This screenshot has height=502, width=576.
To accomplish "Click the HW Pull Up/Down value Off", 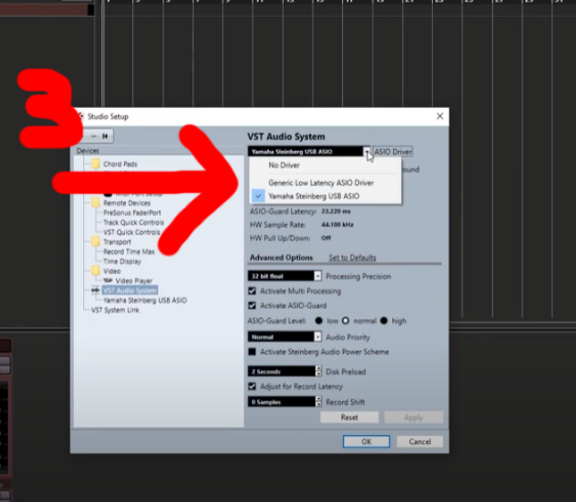I will 326,238.
